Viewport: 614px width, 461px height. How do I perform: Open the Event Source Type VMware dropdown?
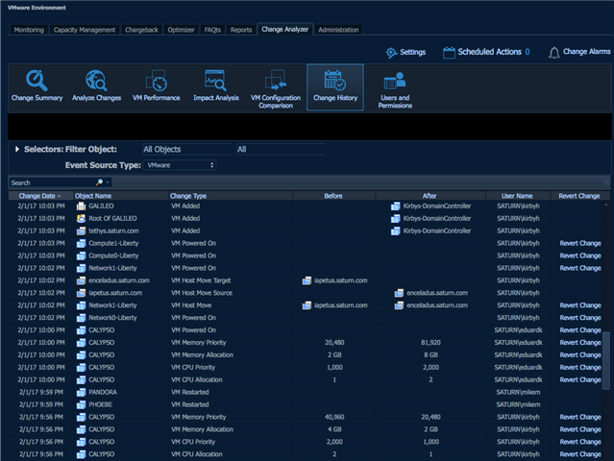[180, 165]
